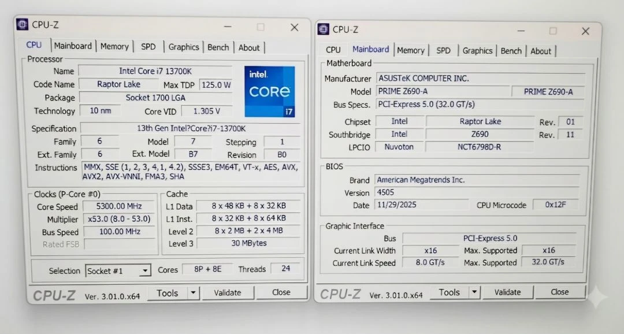The height and width of the screenshot is (334, 624).
Task: Click the CPU-Z app icon in left window title bar
Action: point(23,25)
